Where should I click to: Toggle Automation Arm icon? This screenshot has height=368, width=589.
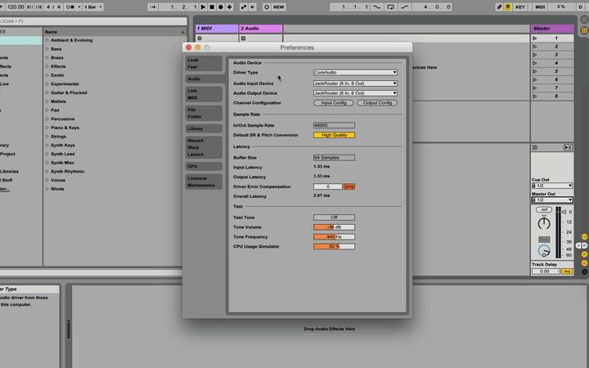[244, 7]
